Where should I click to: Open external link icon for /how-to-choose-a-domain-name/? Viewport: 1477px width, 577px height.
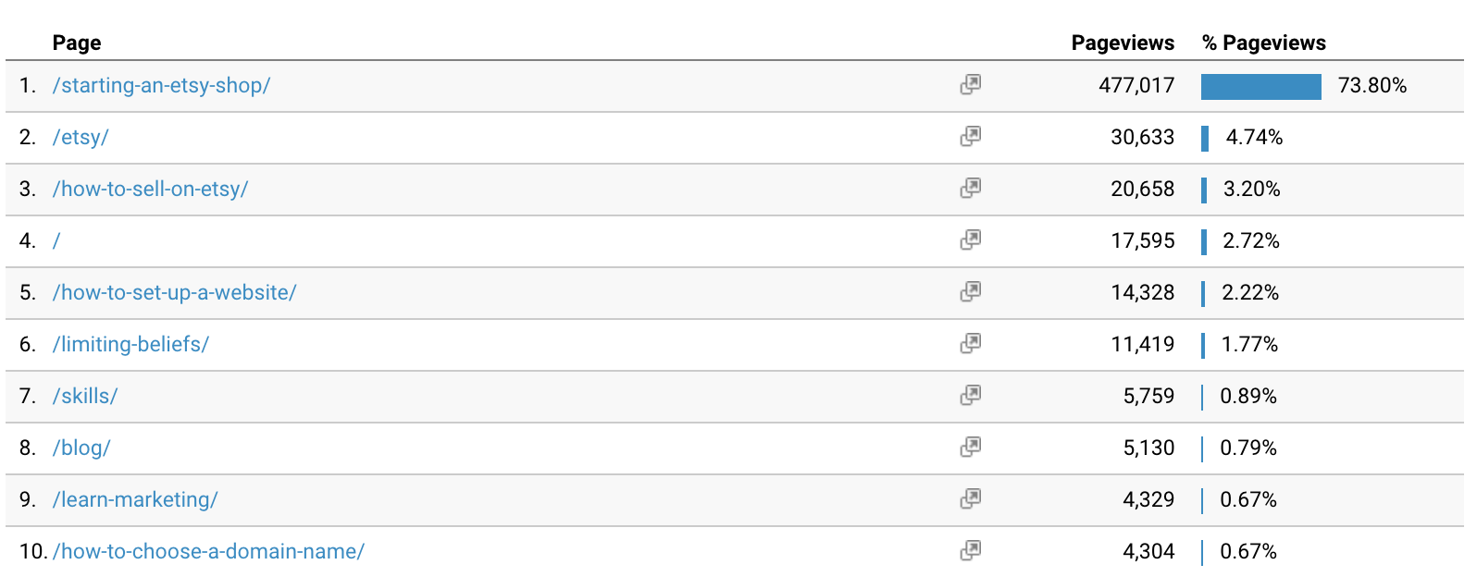[970, 550]
